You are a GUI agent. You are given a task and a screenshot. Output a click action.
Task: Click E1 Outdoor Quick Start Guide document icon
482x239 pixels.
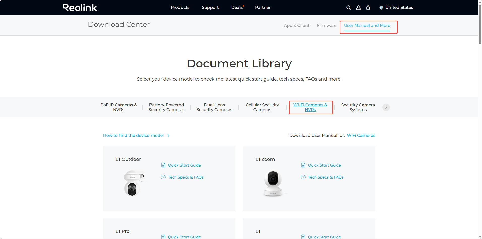[163, 165]
